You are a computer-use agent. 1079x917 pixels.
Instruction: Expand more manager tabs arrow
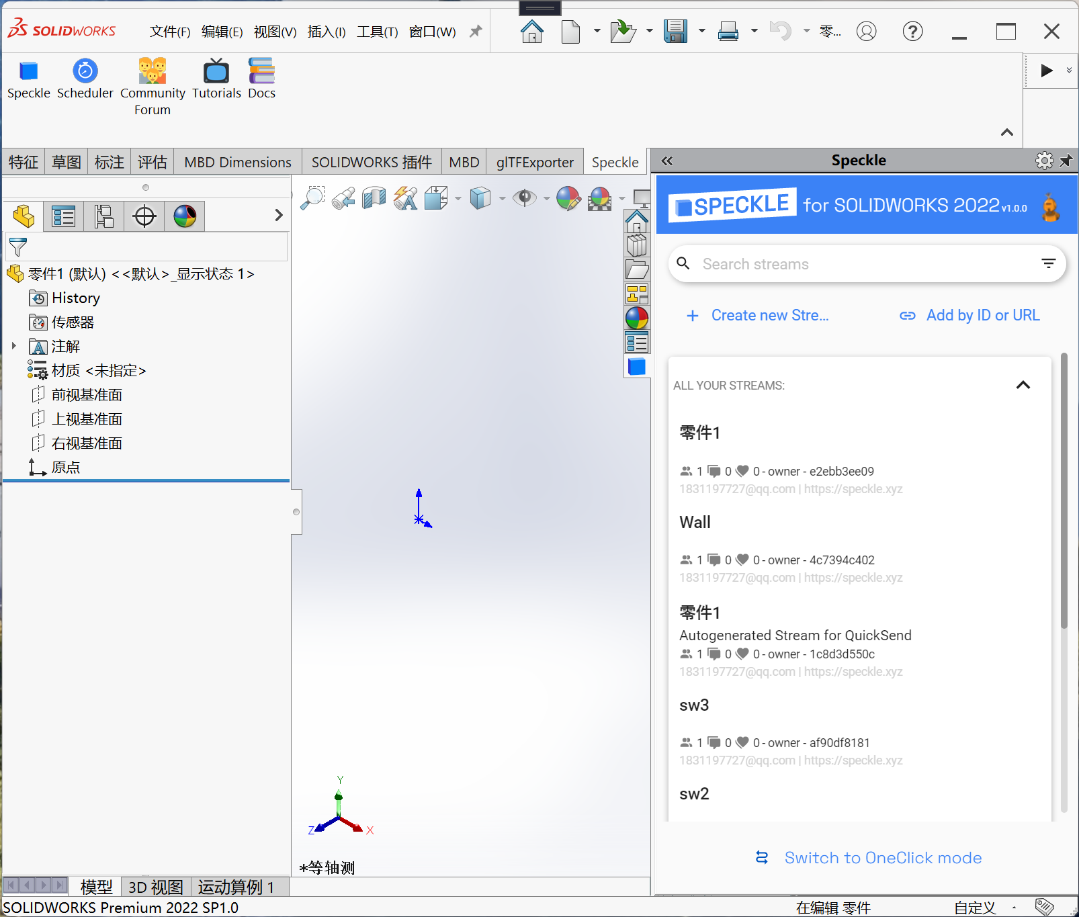pos(279,215)
